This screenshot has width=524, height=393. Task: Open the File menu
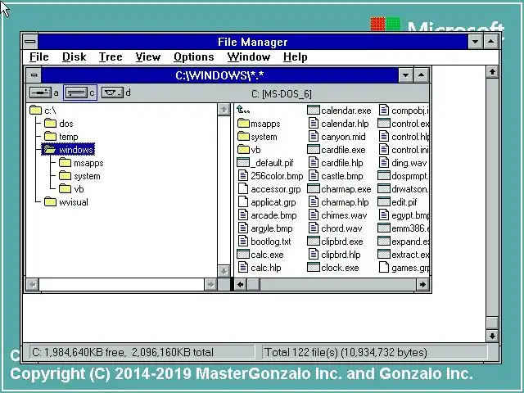tap(39, 56)
